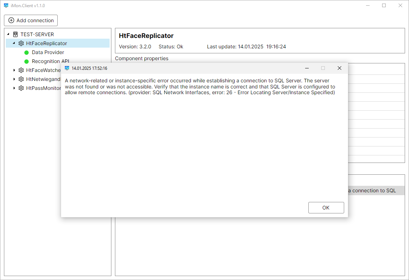Collapse the TEST-SERVER tree node
Viewport: 409px width, 280px height.
coord(8,34)
